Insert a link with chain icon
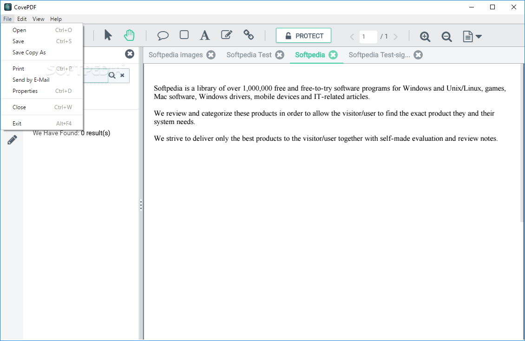Image resolution: width=525 pixels, height=341 pixels. [249, 35]
